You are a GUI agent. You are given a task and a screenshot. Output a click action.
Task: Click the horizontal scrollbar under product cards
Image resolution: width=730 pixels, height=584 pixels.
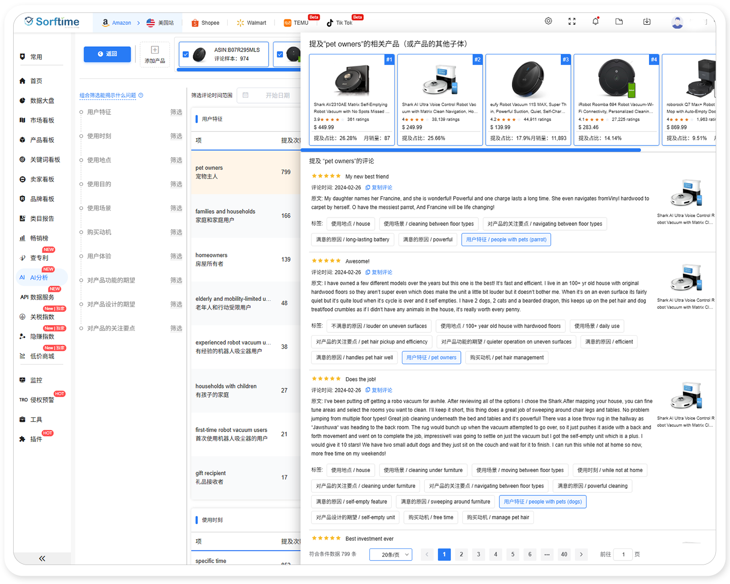[471, 150]
